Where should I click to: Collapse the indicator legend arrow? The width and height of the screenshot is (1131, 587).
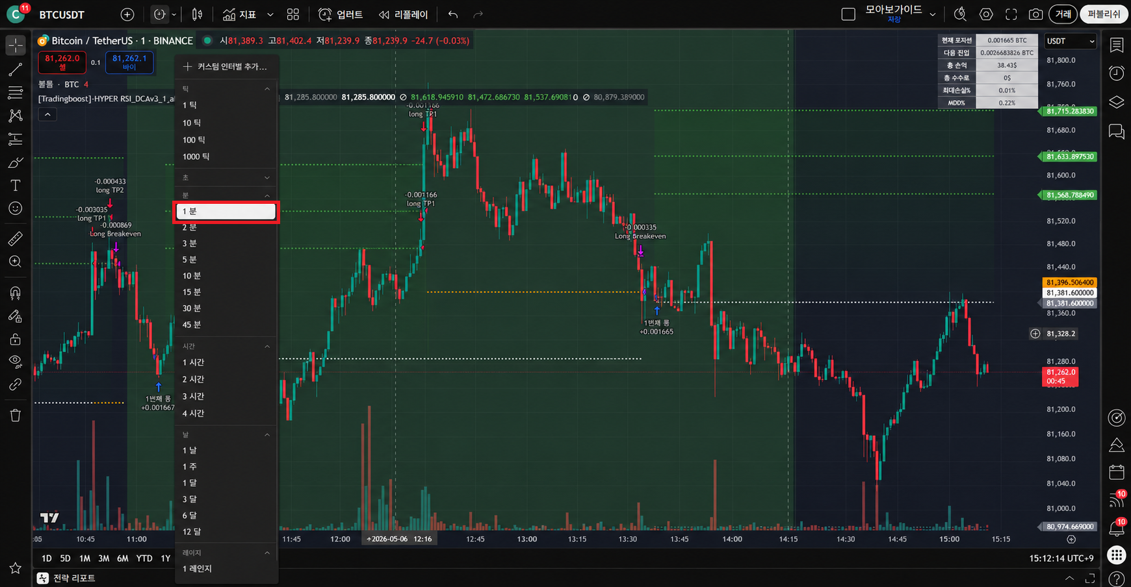(x=47, y=114)
